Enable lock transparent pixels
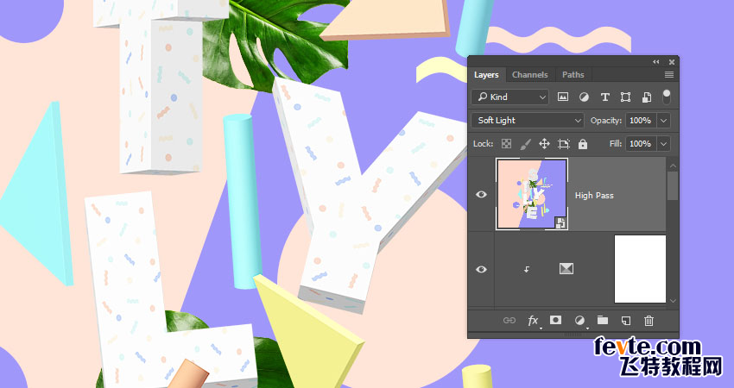Viewport: 734px width, 388px height. pyautogui.click(x=507, y=144)
